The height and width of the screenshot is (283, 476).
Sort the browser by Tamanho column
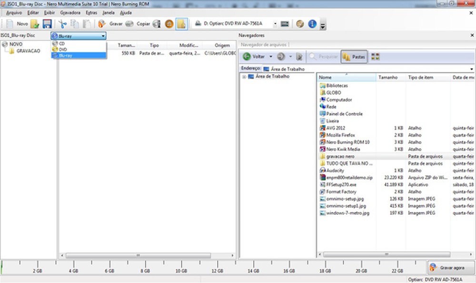[391, 78]
